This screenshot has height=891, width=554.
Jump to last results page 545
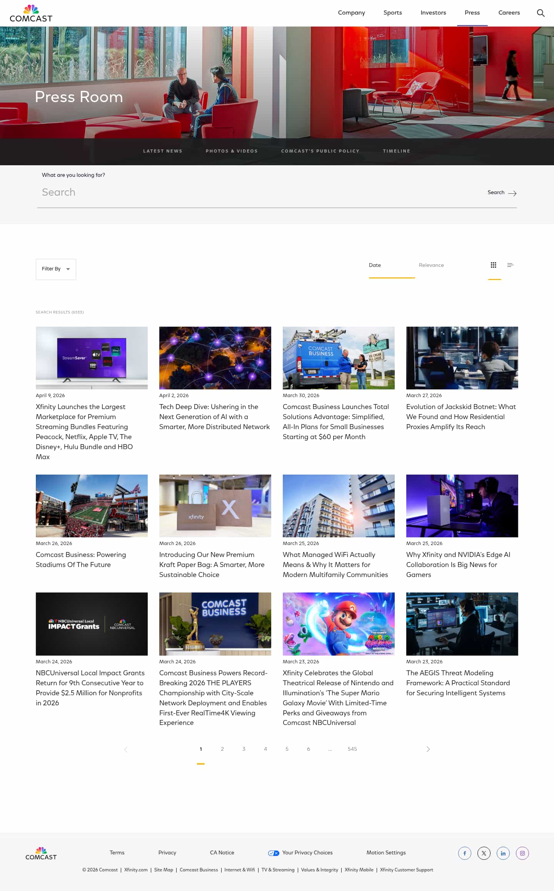[352, 749]
